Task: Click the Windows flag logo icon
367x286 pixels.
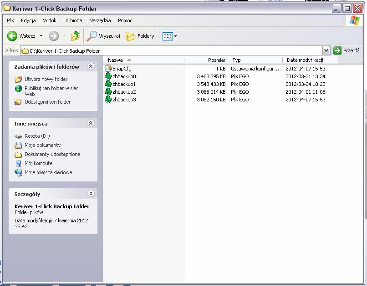Action: tap(355, 20)
